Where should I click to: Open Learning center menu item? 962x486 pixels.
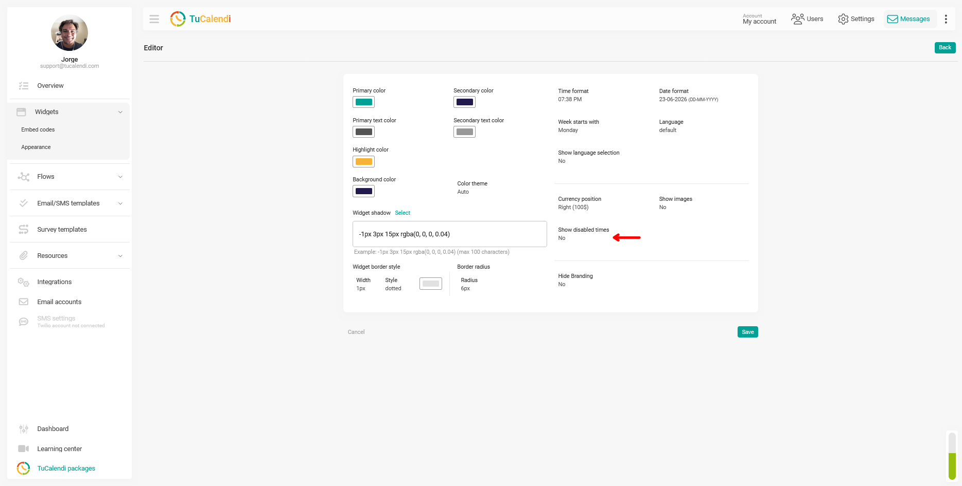60,449
